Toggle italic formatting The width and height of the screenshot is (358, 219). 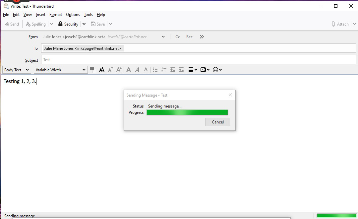tap(137, 70)
